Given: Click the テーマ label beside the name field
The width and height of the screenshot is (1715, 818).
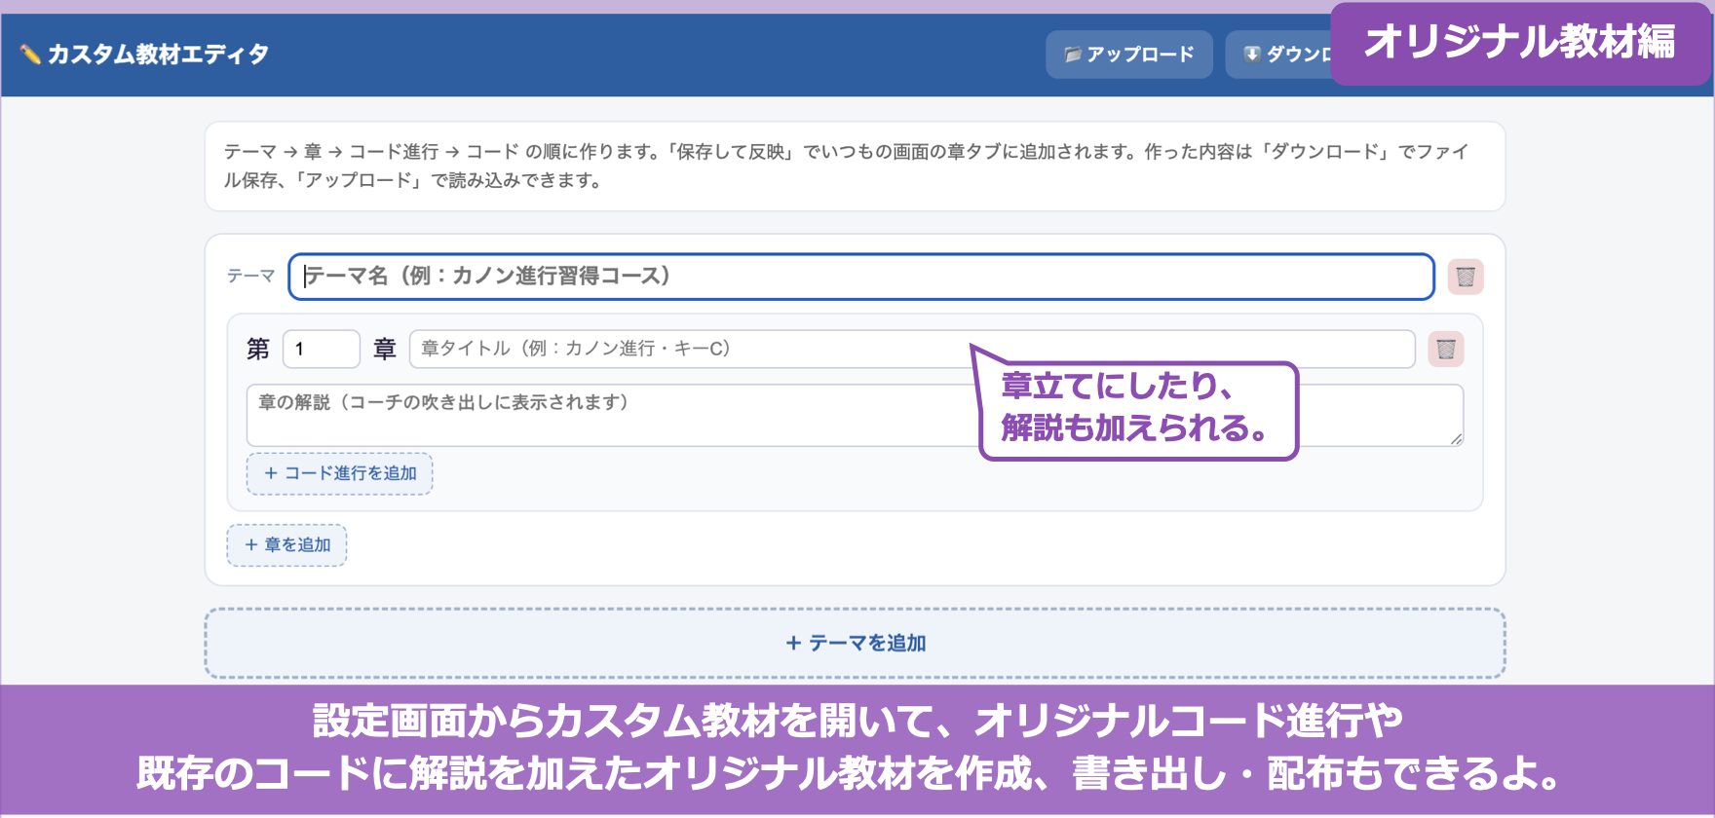Looking at the screenshot, I should [x=250, y=277].
